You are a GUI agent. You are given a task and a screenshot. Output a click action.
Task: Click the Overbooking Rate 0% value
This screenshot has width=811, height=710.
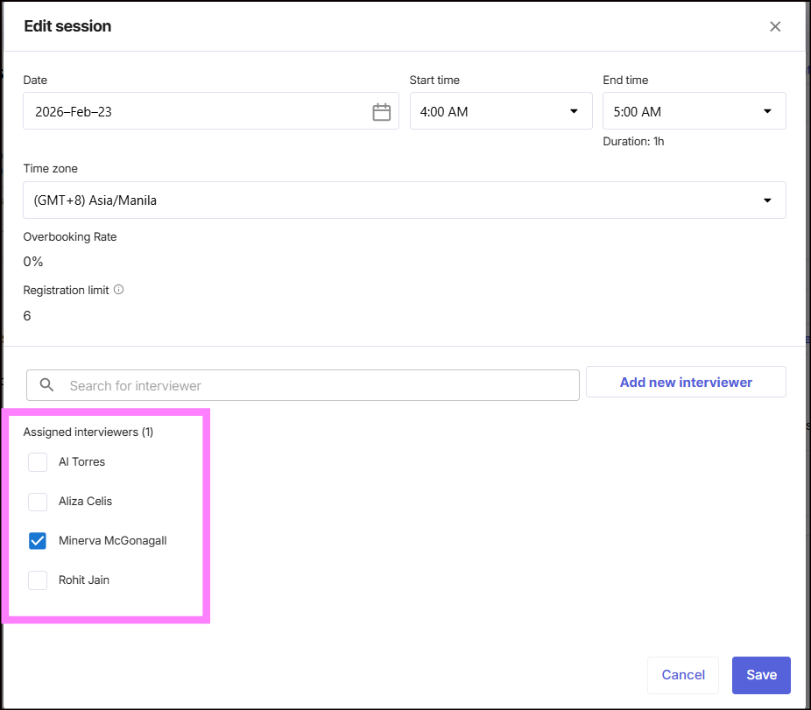click(x=33, y=262)
